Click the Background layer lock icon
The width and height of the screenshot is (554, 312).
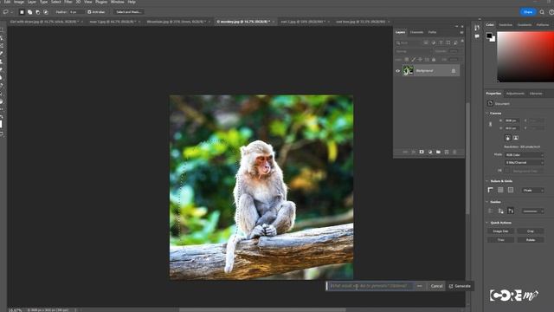pyautogui.click(x=454, y=71)
